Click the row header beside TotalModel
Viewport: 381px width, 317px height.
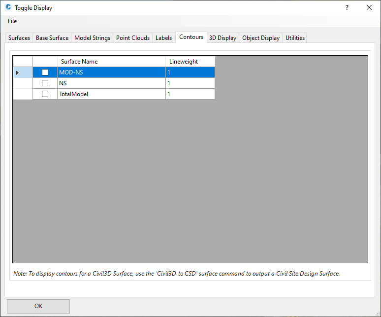23,94
